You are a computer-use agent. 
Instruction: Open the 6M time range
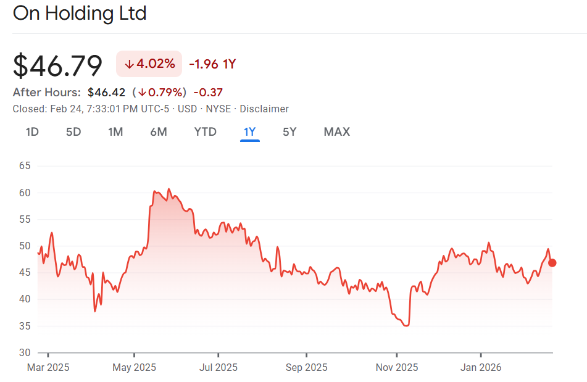[159, 131]
